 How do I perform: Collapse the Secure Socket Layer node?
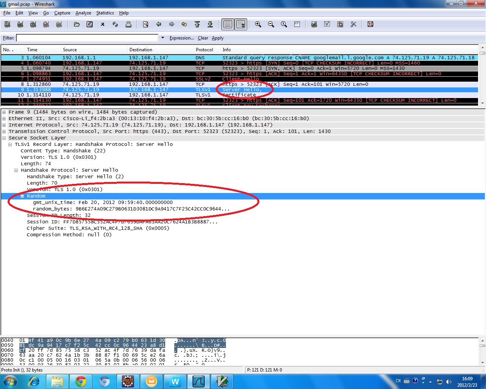(4, 138)
